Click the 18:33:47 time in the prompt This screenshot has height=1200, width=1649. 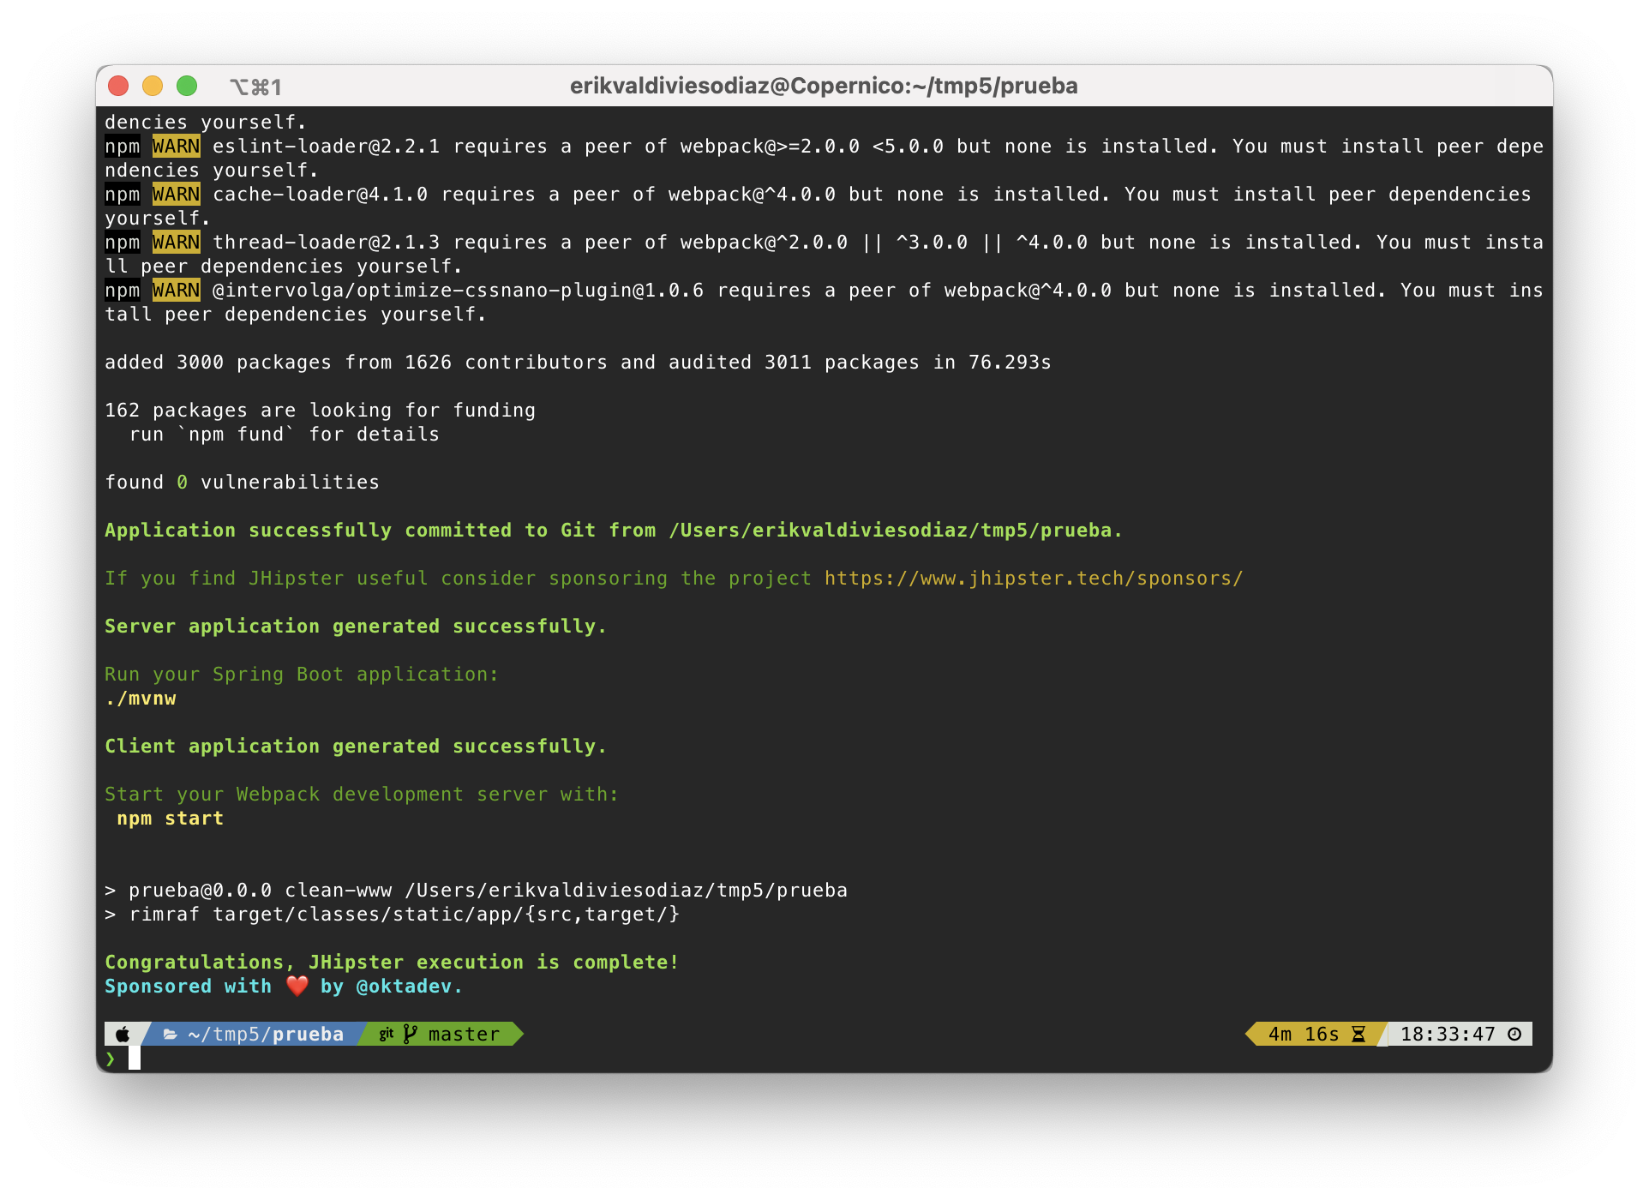[1448, 1035]
